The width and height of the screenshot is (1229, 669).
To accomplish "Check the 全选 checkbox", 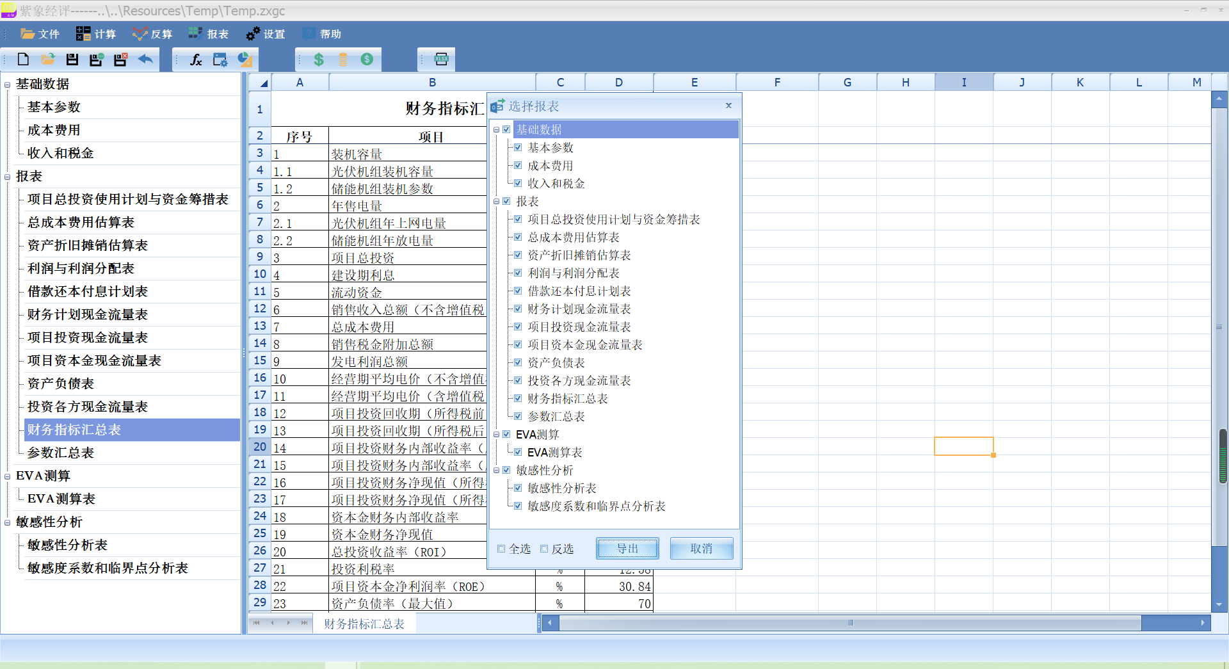I will (501, 549).
